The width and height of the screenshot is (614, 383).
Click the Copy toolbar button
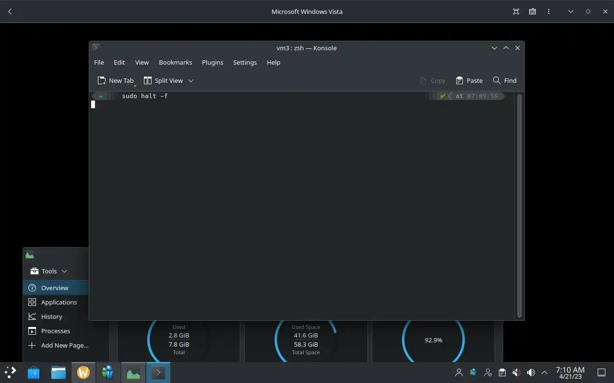click(x=432, y=80)
